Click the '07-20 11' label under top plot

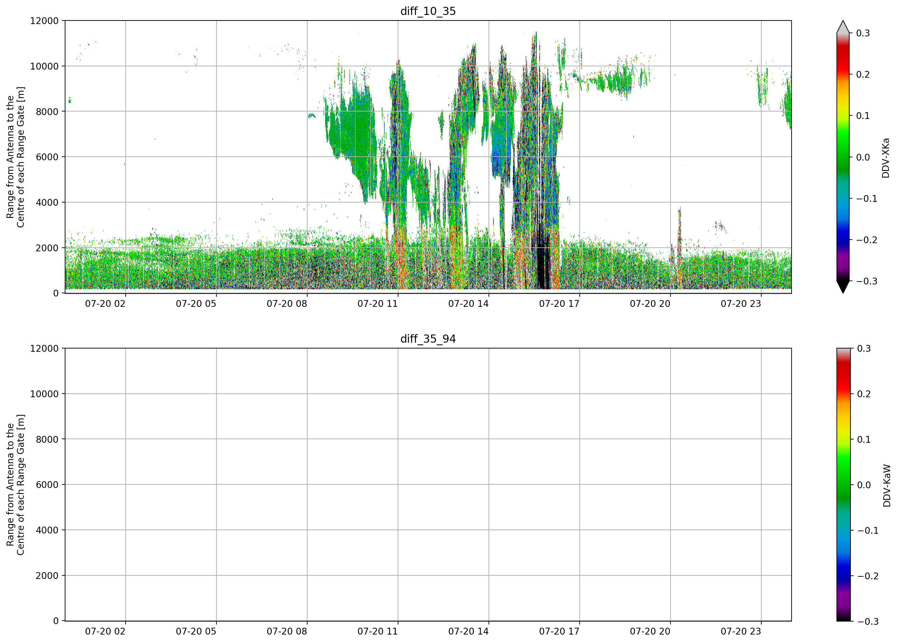(378, 304)
